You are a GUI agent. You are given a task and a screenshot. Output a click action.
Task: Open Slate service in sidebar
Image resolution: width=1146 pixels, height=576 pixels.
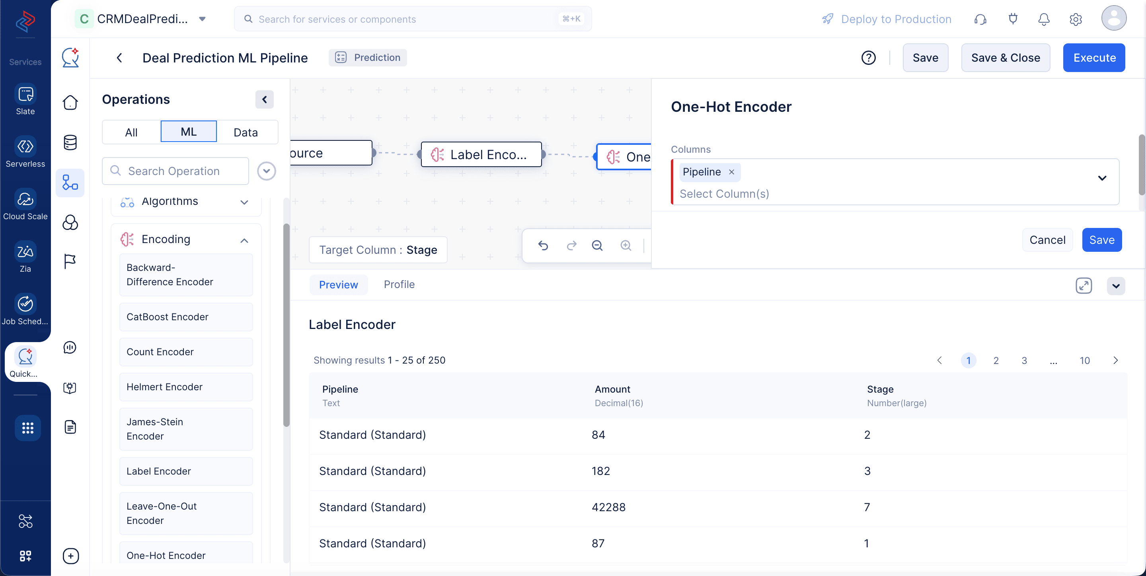25,99
